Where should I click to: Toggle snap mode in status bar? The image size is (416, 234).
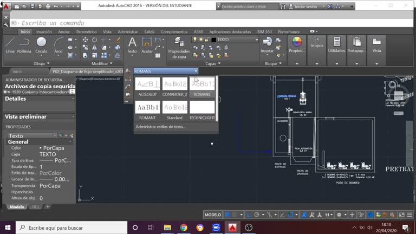pyautogui.click(x=235, y=214)
